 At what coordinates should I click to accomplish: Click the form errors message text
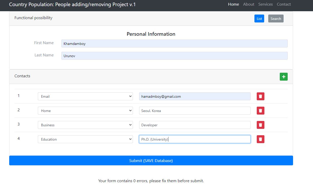(x=151, y=181)
